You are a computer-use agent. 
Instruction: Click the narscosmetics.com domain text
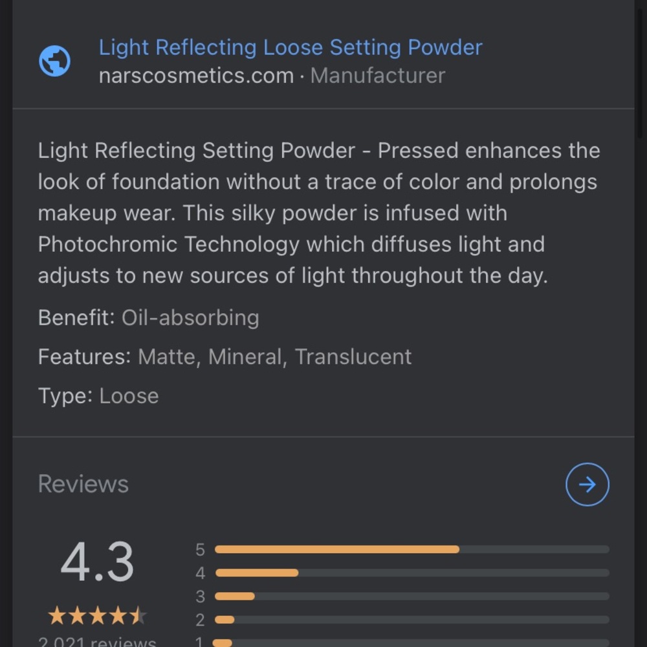click(x=196, y=76)
